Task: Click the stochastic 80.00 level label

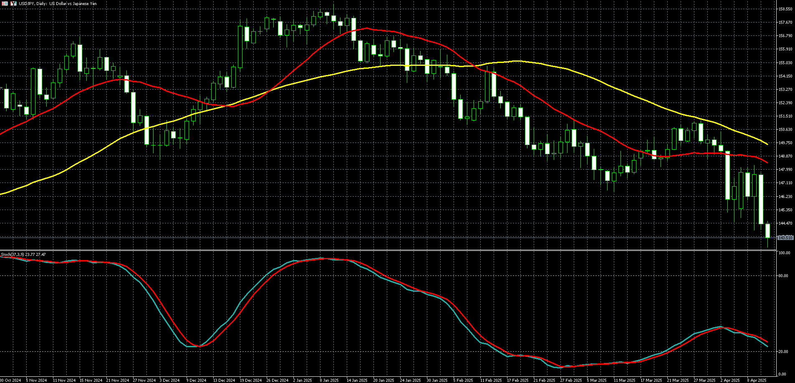Action: (783, 275)
